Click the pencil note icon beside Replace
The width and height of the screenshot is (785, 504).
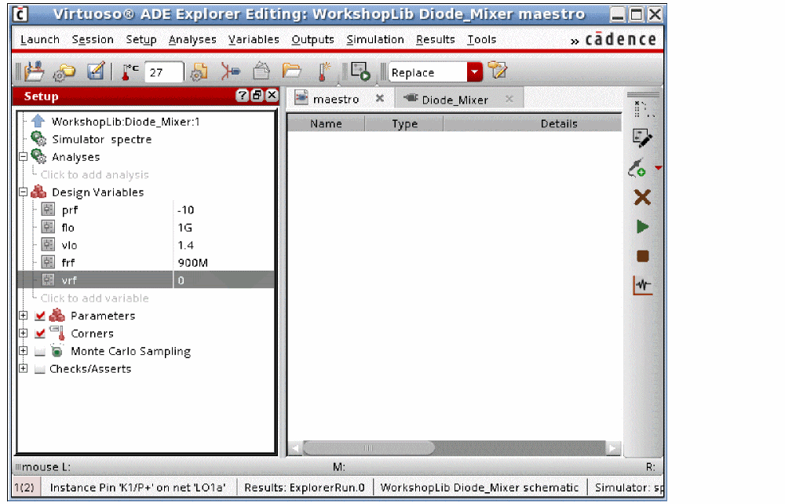coord(498,71)
